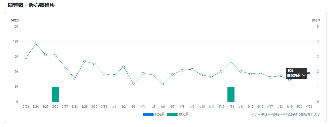331x127 pixels.
Task: Select the peak data point at 3/24
Action: click(x=36, y=44)
